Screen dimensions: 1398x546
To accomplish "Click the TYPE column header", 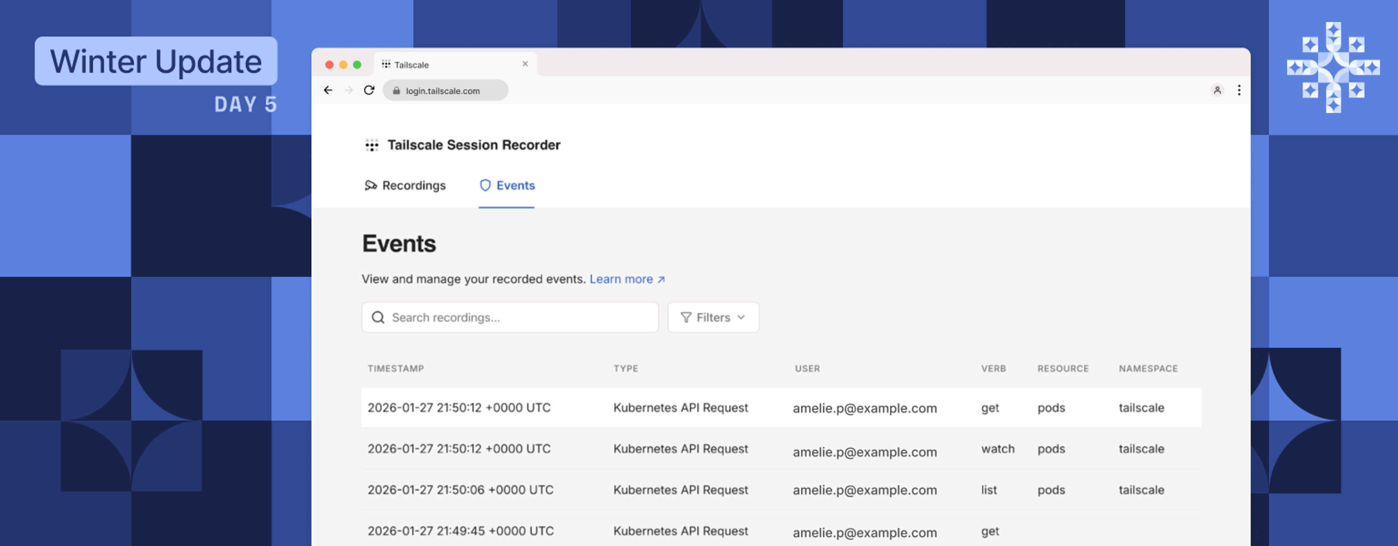I will coord(626,368).
